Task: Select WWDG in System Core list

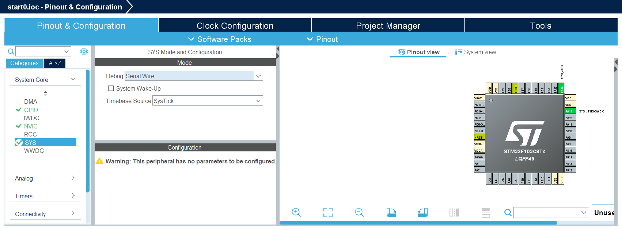Action: (x=34, y=151)
